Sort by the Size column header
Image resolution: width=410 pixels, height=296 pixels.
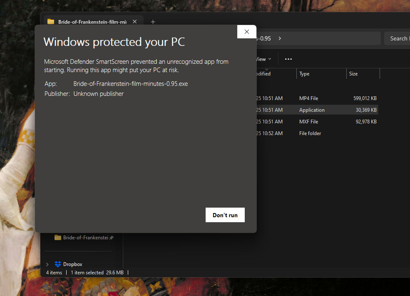pos(363,74)
